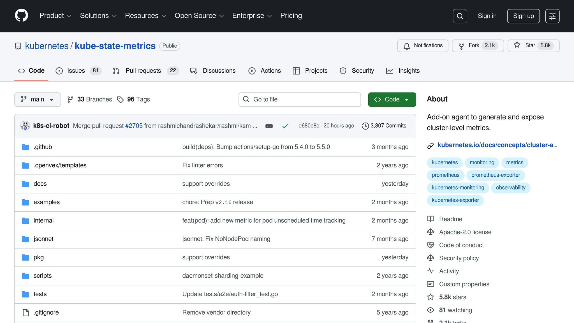The width and height of the screenshot is (574, 323).
Task: Expand the Resources menu
Action: 146,16
